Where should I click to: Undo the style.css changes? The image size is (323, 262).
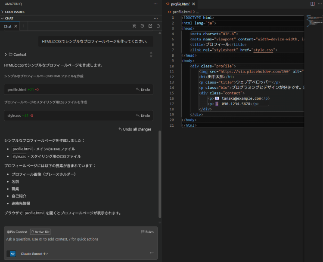click(143, 116)
